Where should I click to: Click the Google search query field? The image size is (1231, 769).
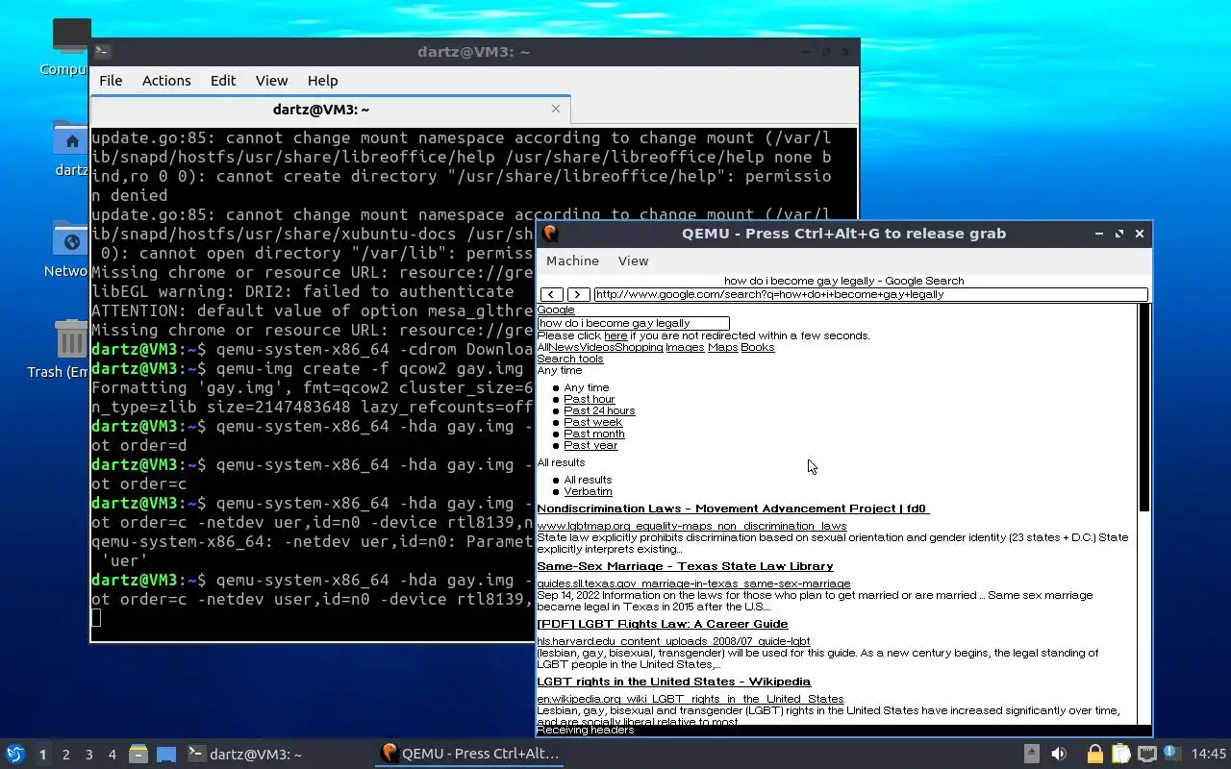(633, 323)
